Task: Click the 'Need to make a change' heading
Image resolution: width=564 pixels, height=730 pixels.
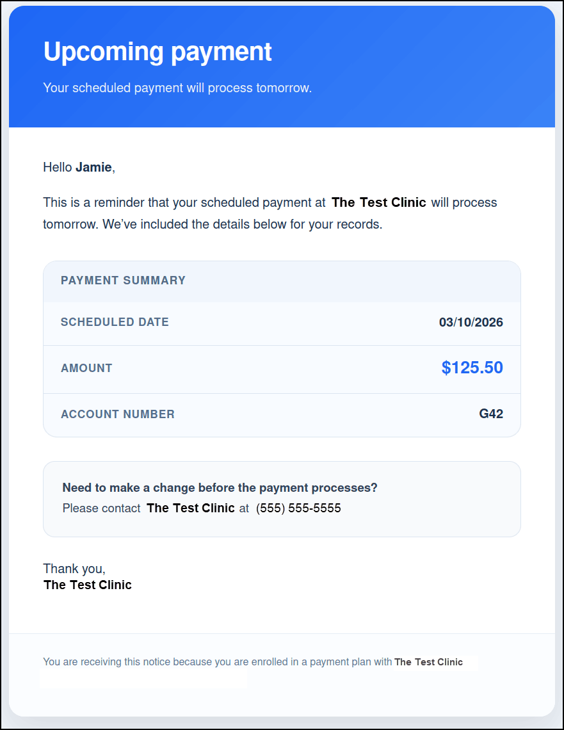Action: tap(220, 488)
